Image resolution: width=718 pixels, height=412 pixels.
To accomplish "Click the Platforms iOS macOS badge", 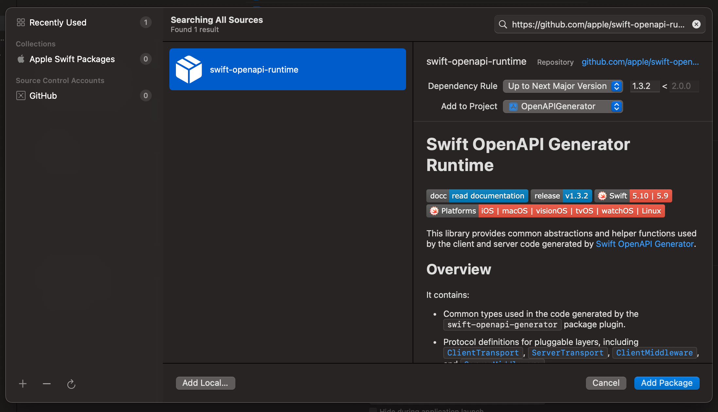I will point(545,211).
